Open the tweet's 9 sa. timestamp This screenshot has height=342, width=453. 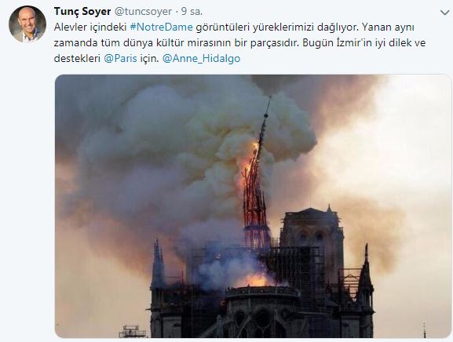[192, 12]
